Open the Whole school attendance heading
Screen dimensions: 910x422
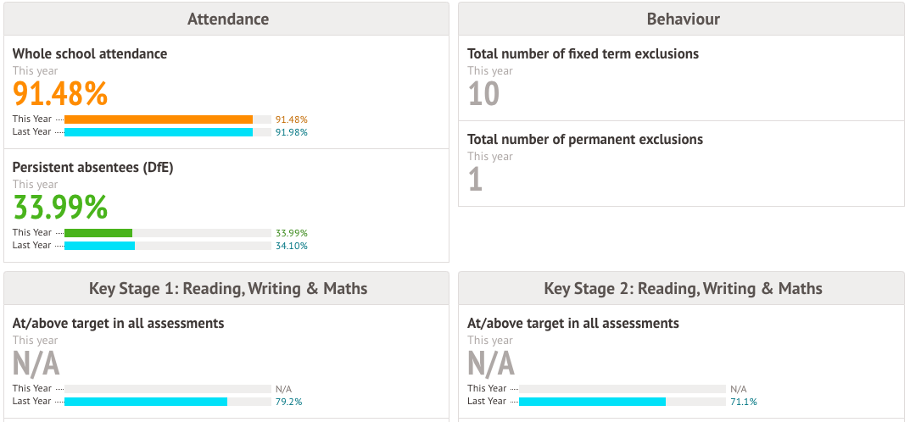point(90,53)
